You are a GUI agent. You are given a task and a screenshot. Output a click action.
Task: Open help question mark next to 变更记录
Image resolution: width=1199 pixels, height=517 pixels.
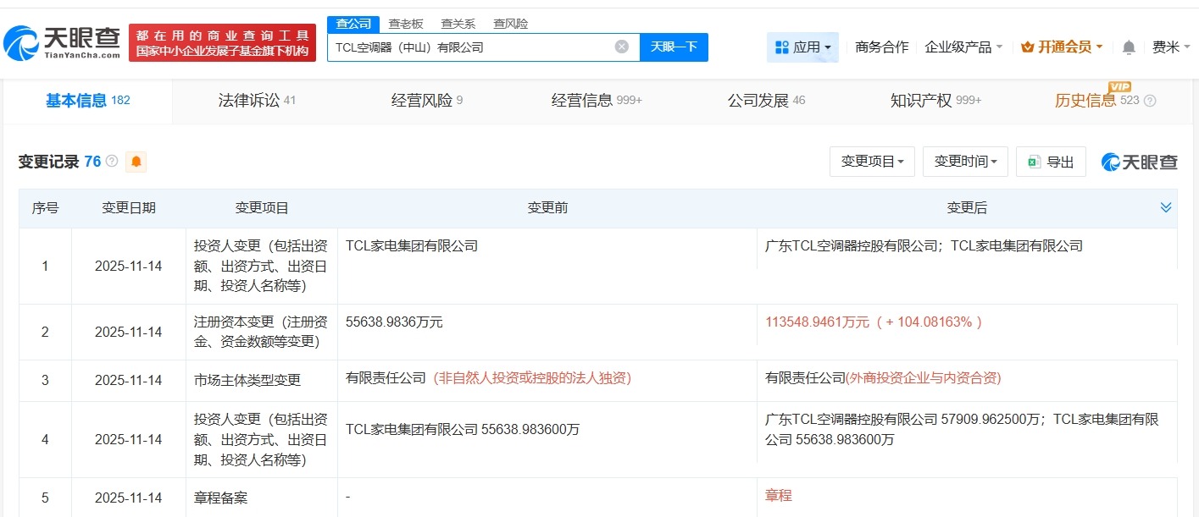click(112, 161)
